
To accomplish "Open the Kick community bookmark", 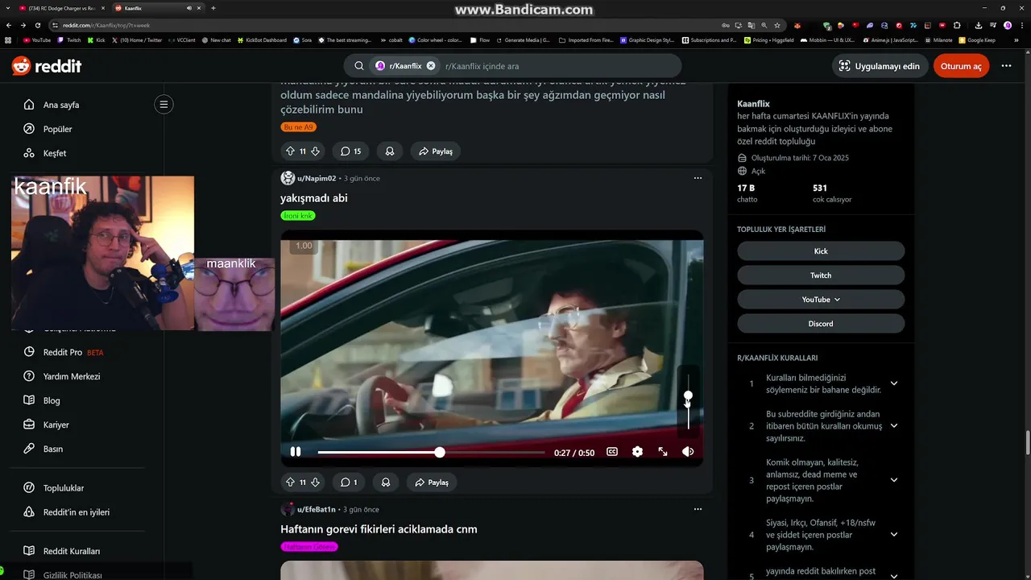I will [x=821, y=251].
